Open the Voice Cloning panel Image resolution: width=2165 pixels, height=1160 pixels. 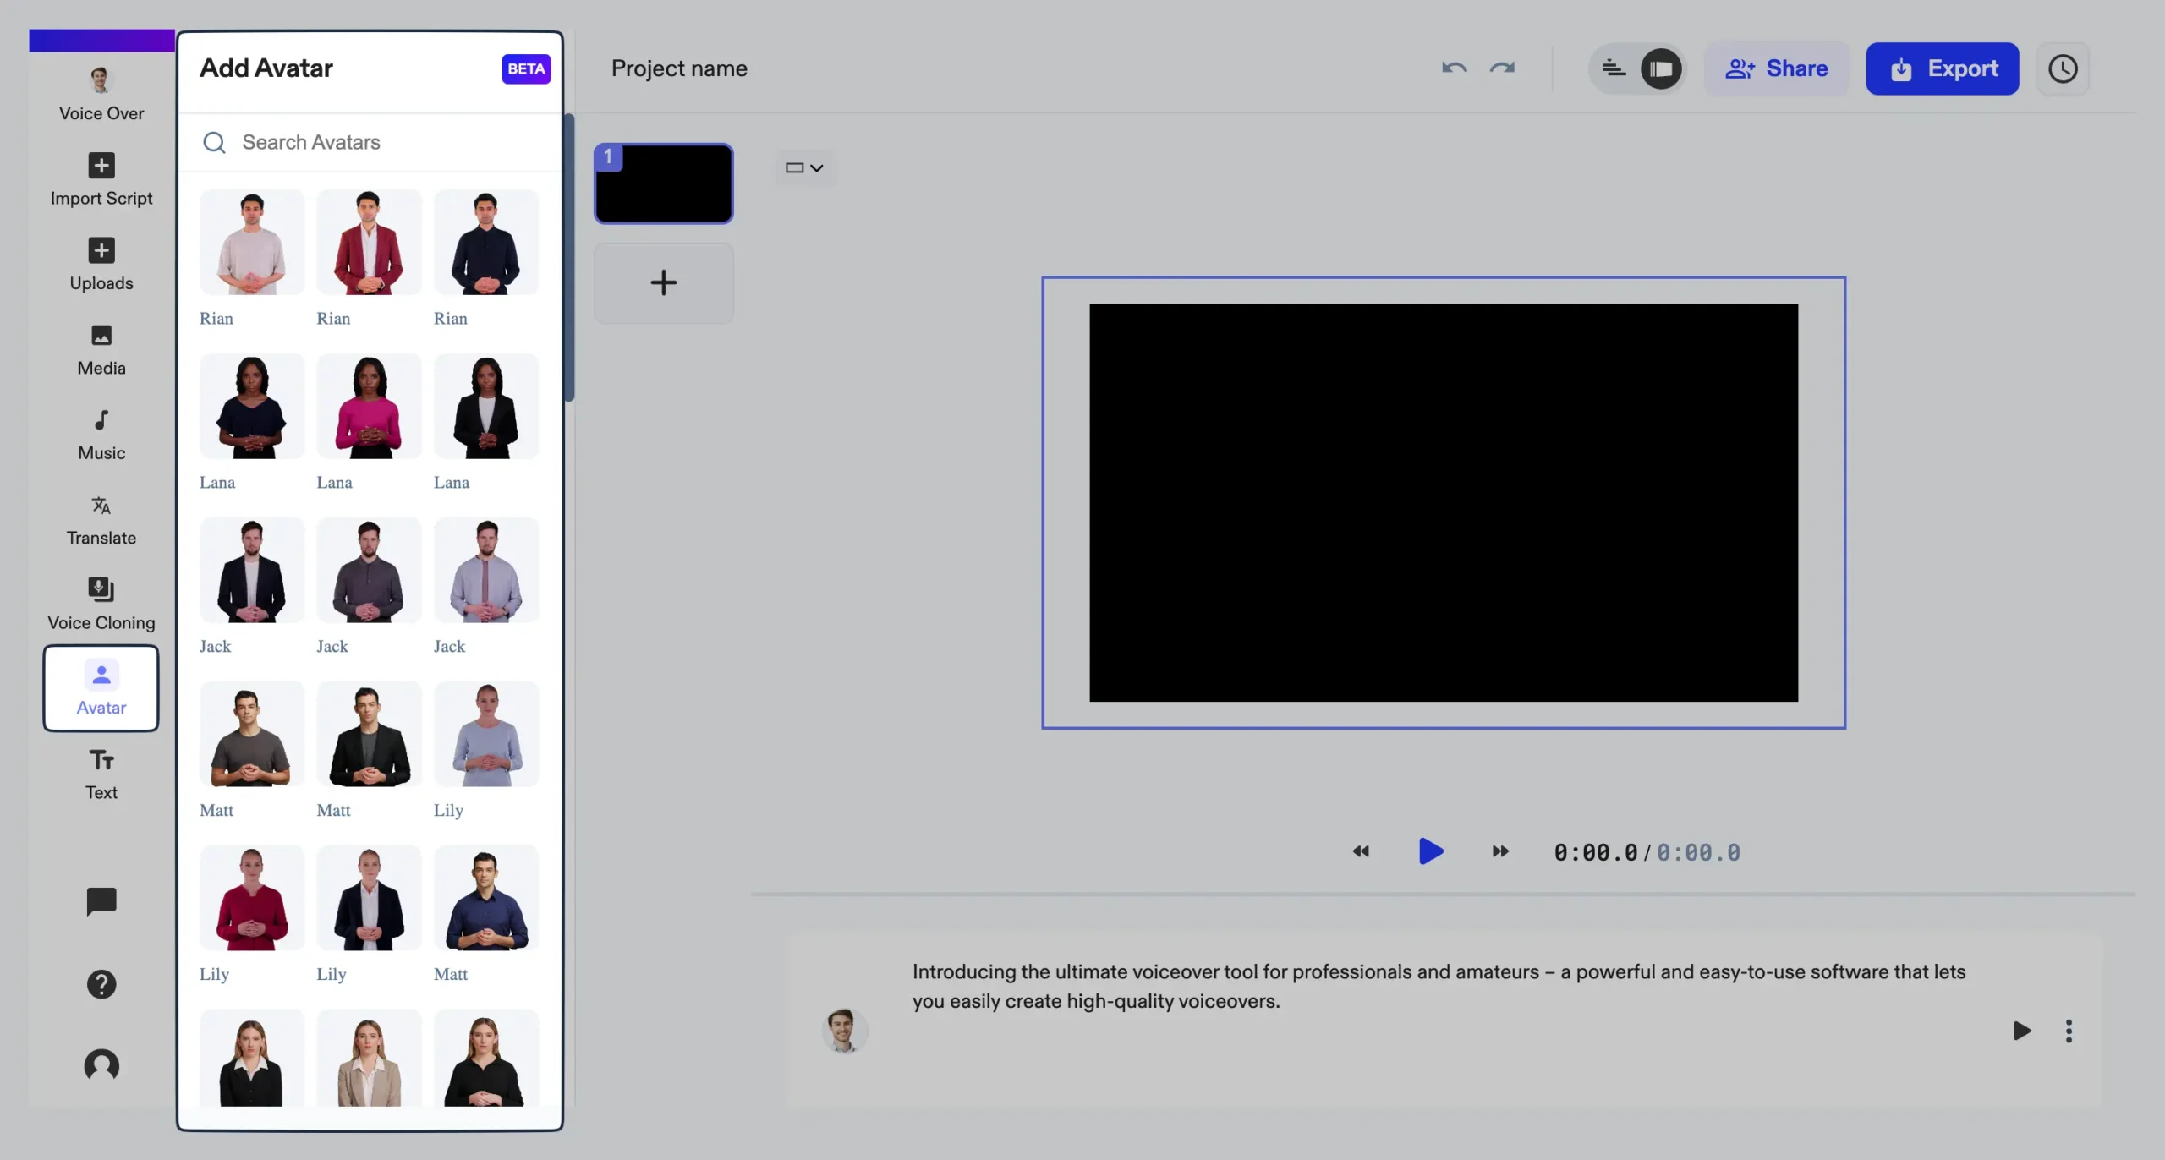pos(101,604)
